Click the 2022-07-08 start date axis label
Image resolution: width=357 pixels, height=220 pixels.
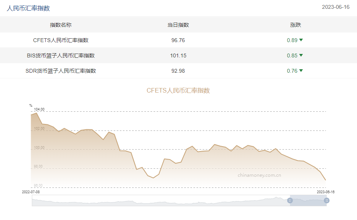coord(31,192)
